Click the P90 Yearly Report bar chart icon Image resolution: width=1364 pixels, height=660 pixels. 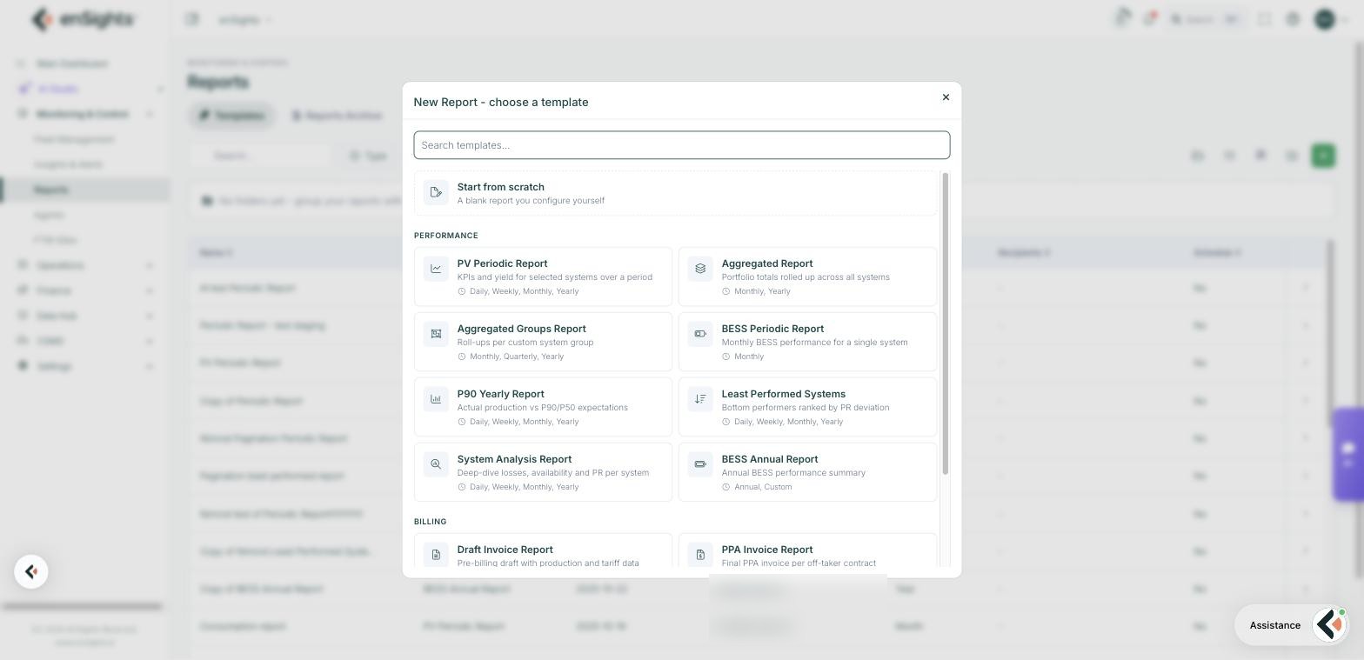click(x=436, y=399)
